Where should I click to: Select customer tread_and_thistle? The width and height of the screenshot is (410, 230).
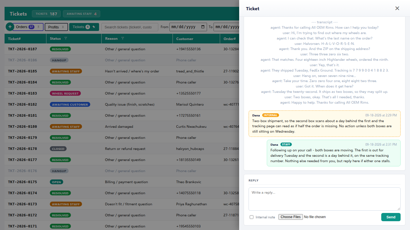pos(190,71)
